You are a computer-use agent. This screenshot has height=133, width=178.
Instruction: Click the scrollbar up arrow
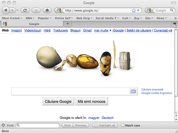tap(176, 116)
